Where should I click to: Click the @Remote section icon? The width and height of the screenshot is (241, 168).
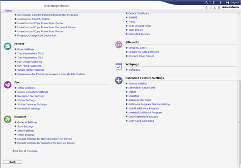point(119,44)
